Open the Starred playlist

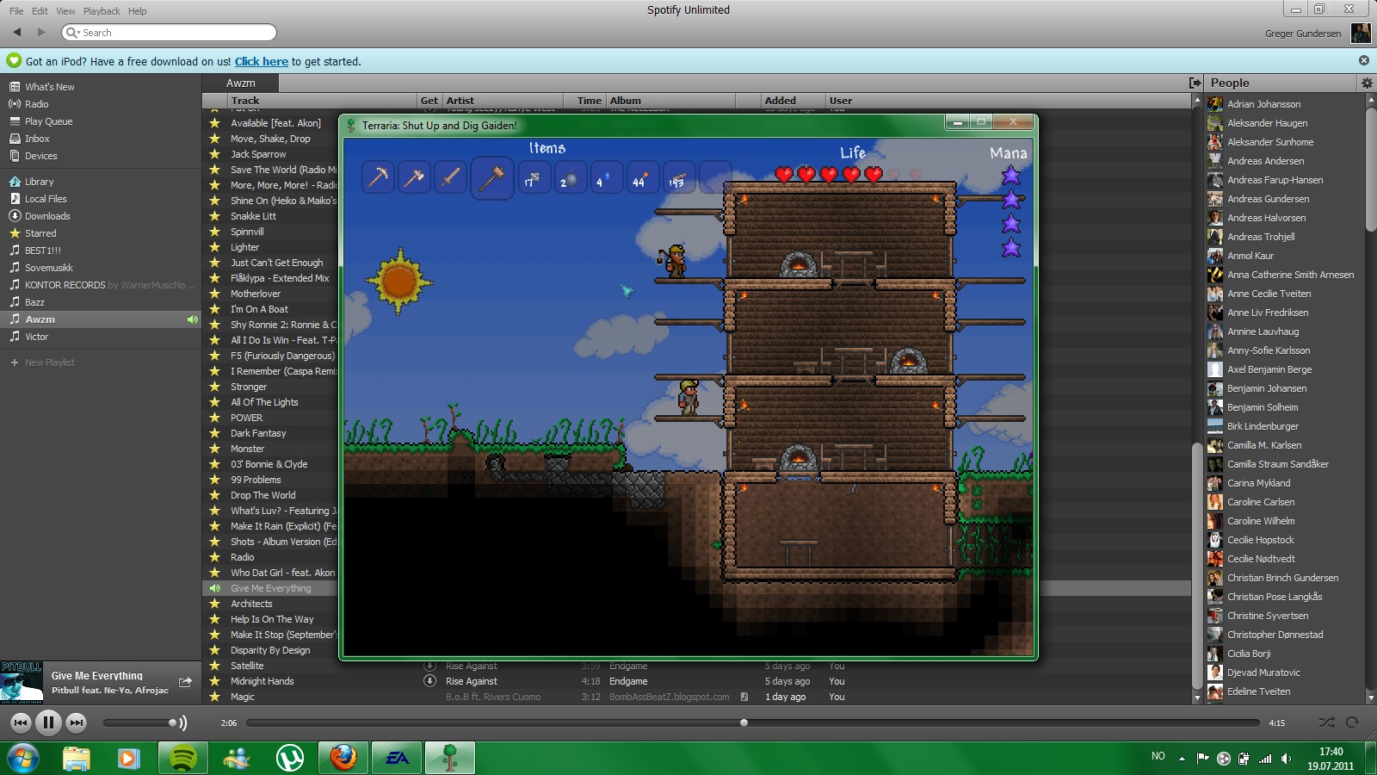click(x=40, y=233)
